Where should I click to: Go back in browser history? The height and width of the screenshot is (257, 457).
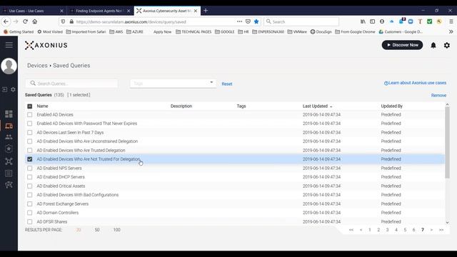[x=6, y=21]
